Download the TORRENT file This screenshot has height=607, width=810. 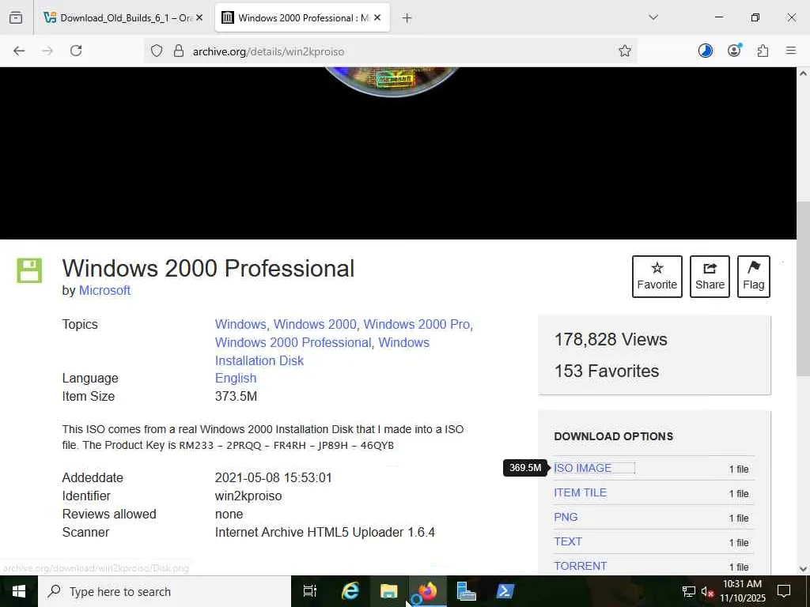point(580,566)
